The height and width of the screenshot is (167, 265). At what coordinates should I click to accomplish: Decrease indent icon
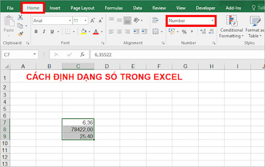(x=136, y=32)
